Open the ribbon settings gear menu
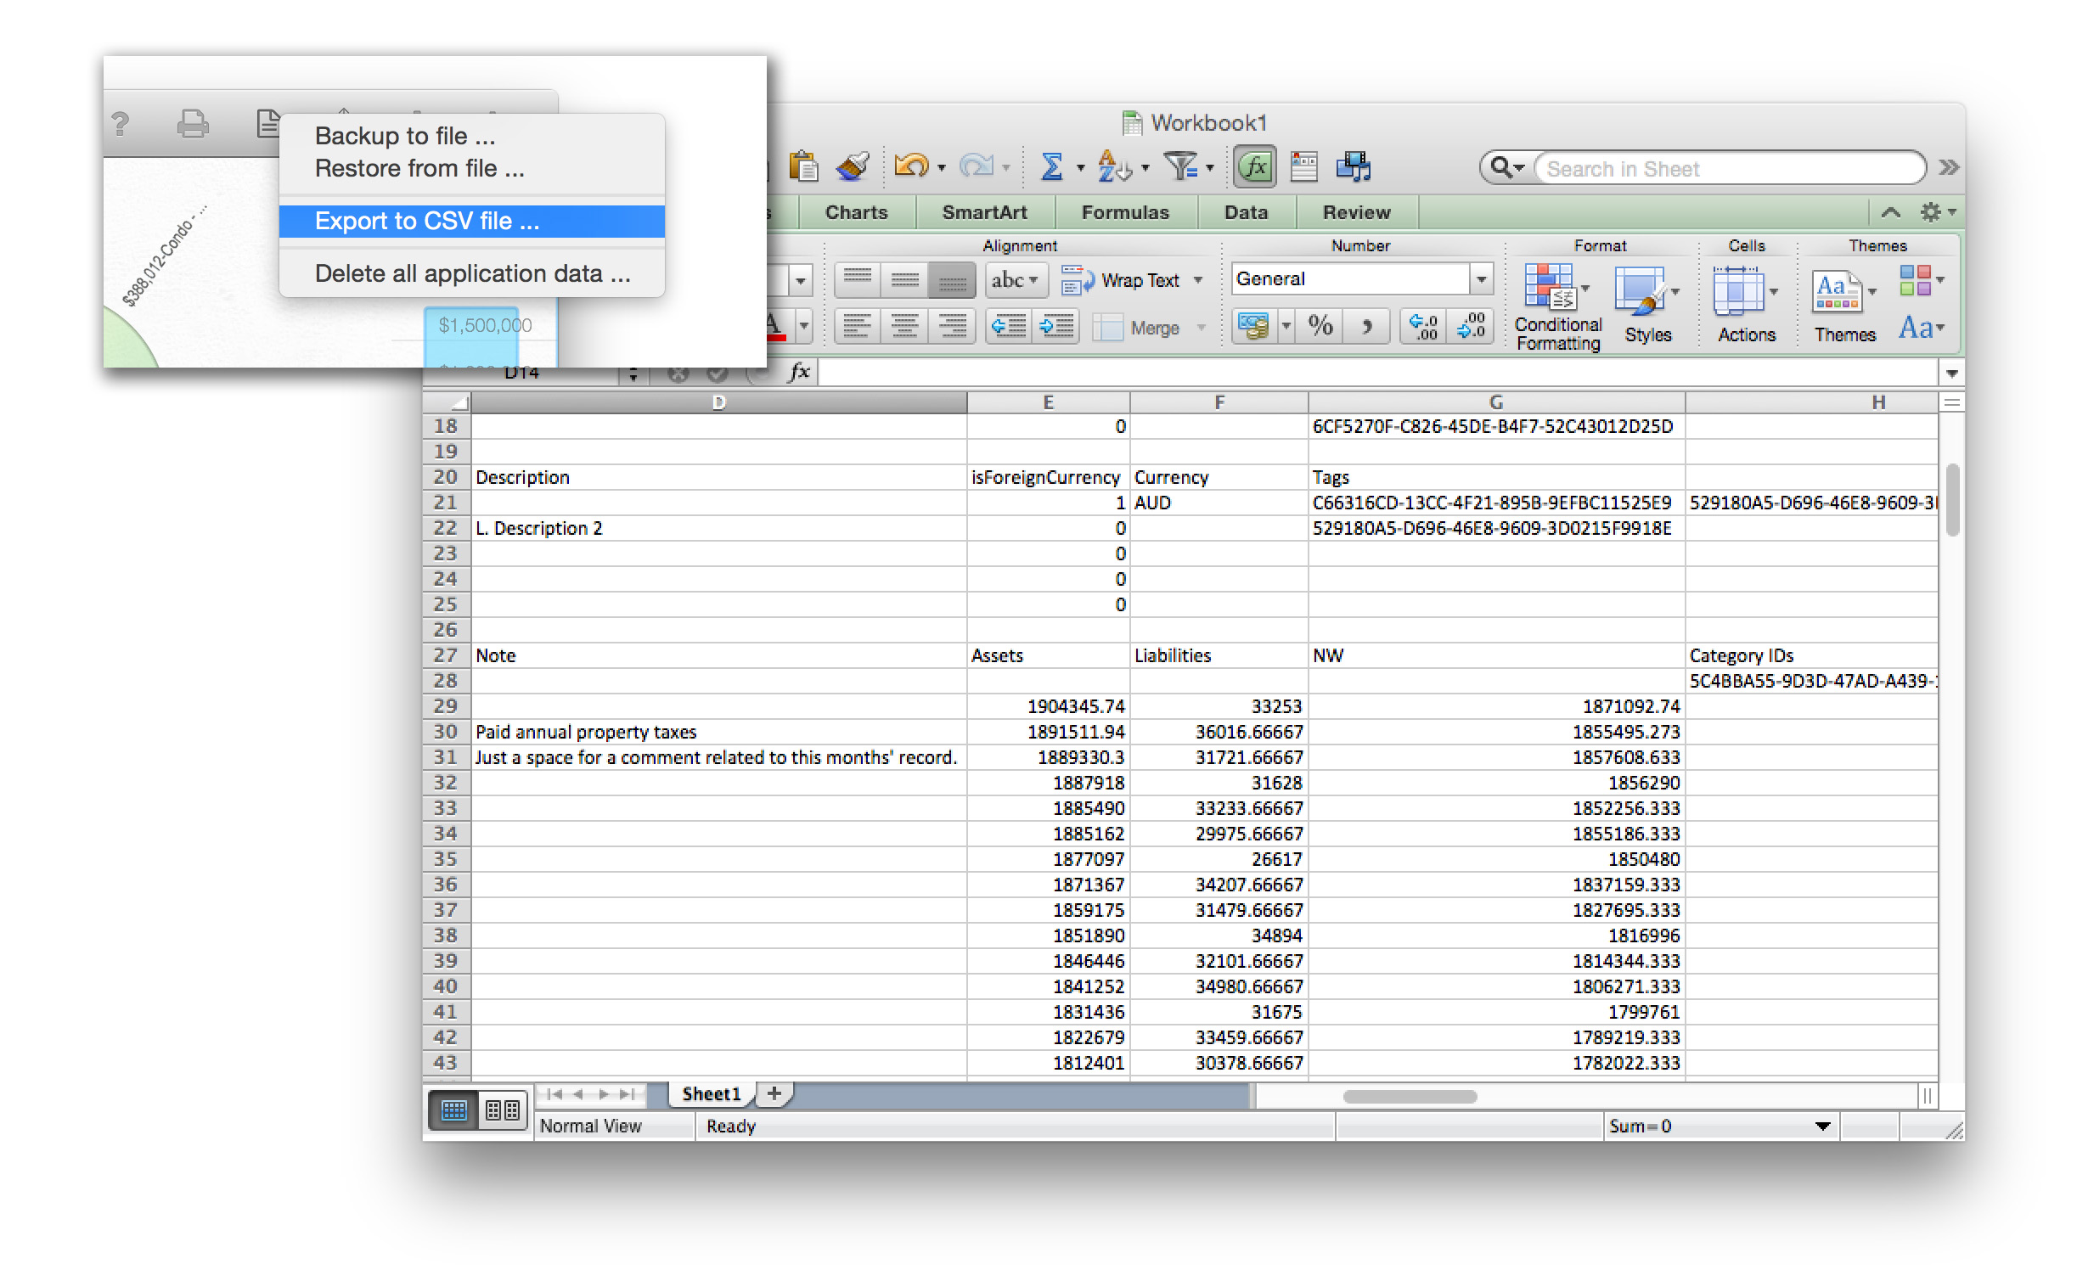Viewport: 2077px width, 1281px height. [1938, 212]
